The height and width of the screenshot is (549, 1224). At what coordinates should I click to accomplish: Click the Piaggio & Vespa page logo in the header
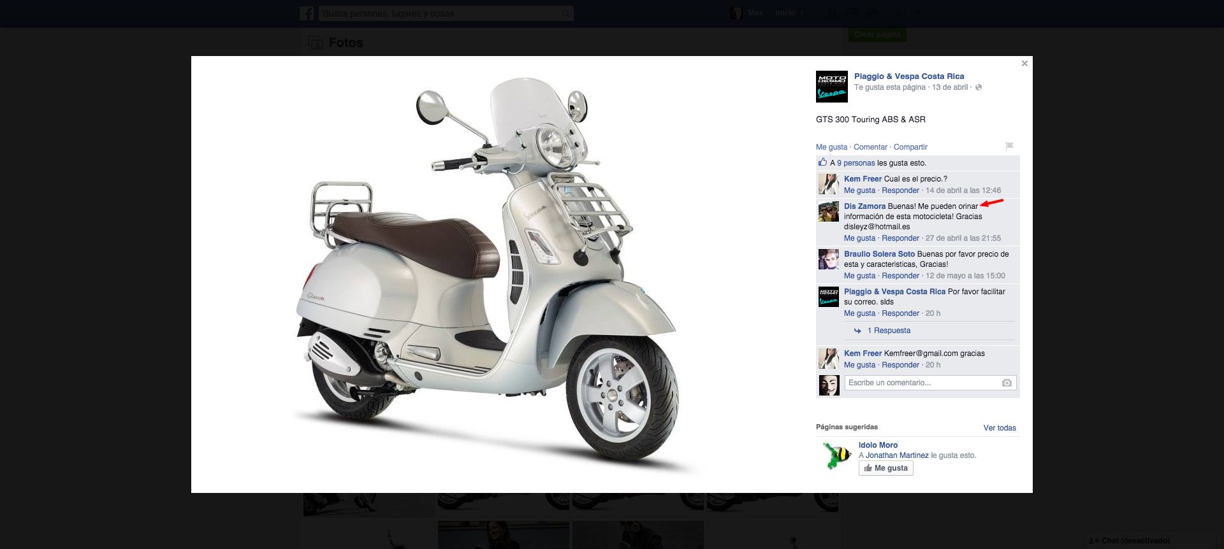pyautogui.click(x=831, y=87)
